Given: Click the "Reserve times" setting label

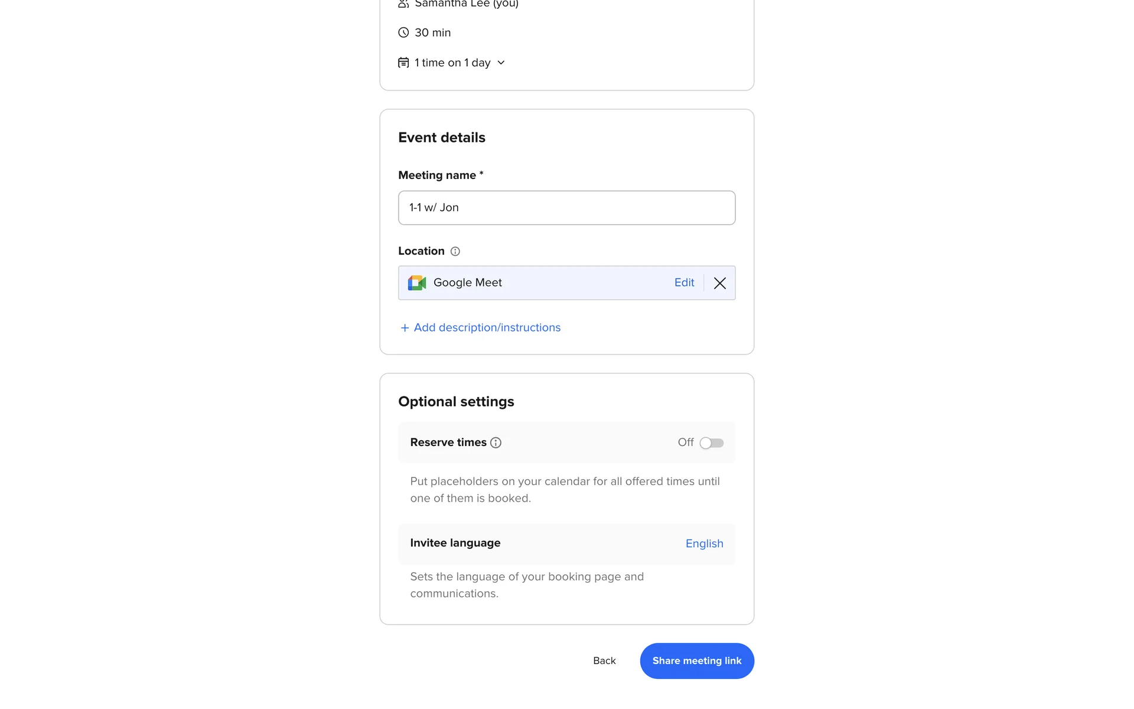Looking at the screenshot, I should click(x=448, y=443).
